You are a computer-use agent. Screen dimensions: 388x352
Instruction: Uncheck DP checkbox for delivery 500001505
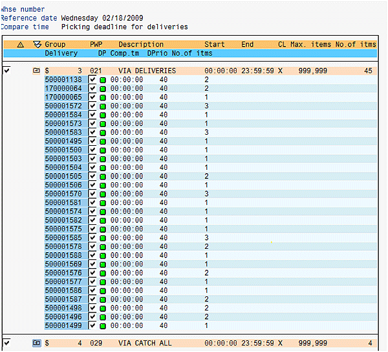point(92,176)
